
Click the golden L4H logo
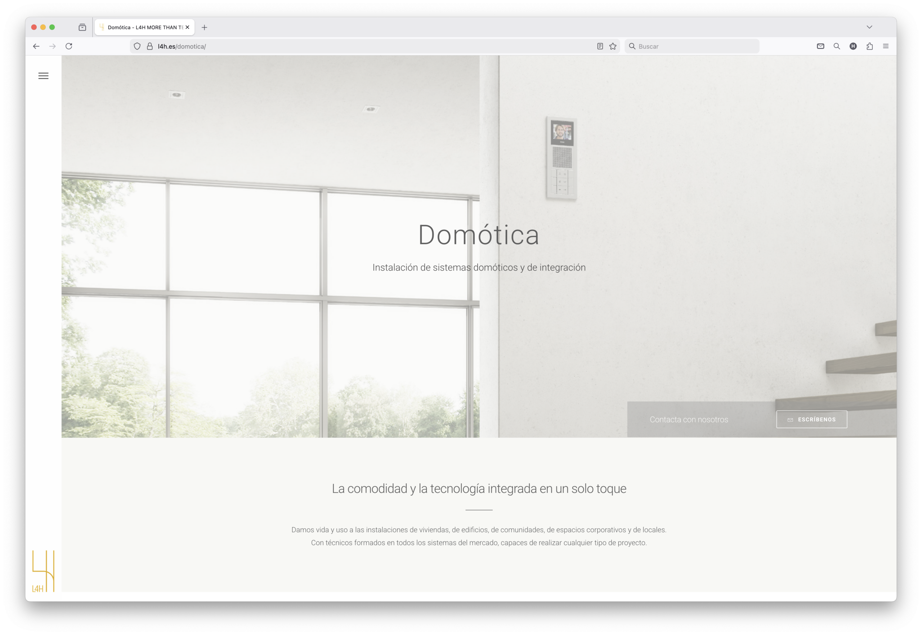coord(43,571)
